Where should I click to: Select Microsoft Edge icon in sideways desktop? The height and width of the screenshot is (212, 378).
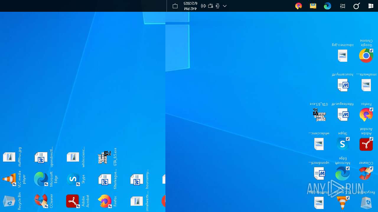[x=41, y=179]
